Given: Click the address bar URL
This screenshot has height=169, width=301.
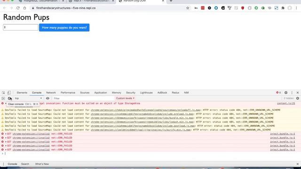Looking at the screenshot, I should 66,8.
